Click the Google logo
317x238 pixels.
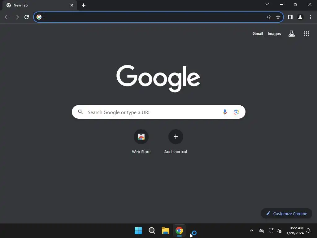158,78
